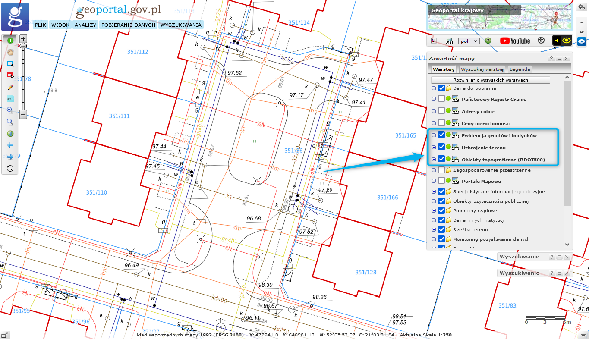Click the zoom slider plus button
Viewport: 589px width, 339px height.
tap(23, 38)
